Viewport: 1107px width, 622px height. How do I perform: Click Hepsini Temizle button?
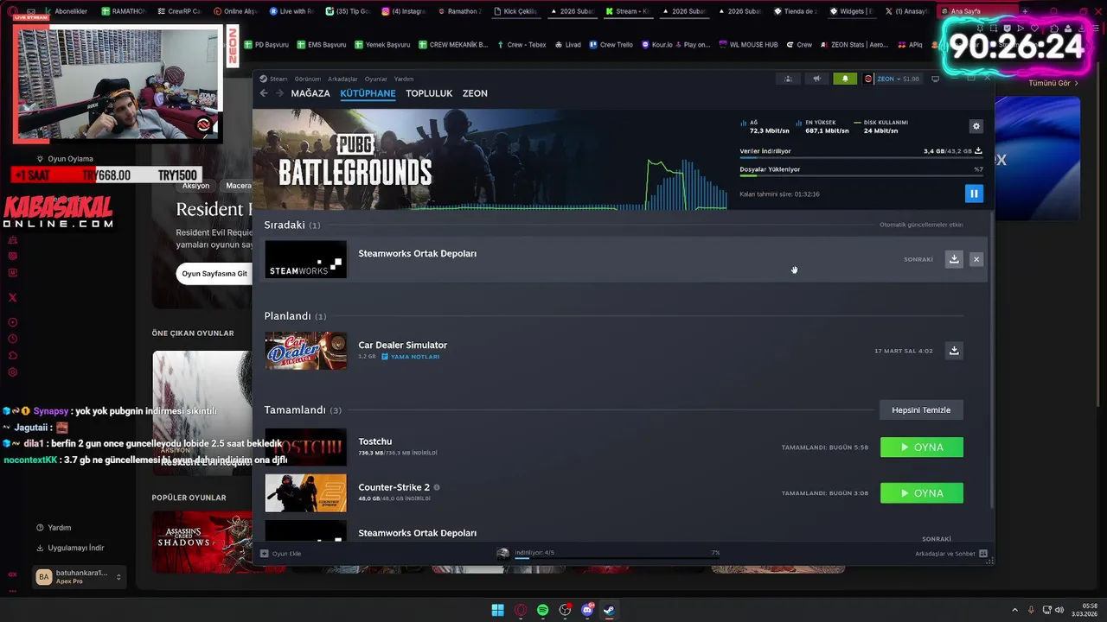[x=921, y=409]
